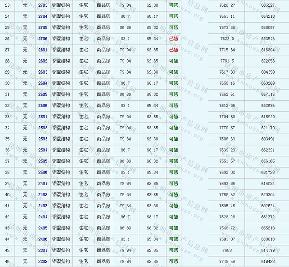Image resolution: width=289 pixels, height=267 pixels.
Task: Click room 2604 link
Action: click(42, 83)
